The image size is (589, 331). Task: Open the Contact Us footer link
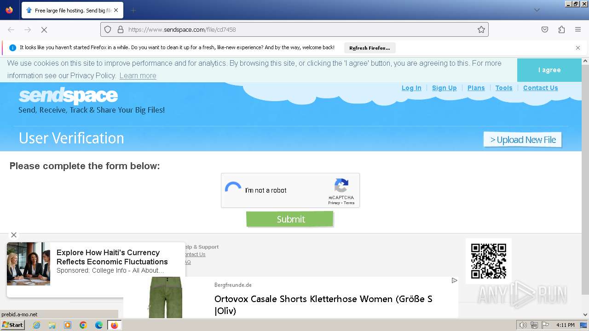tap(194, 254)
